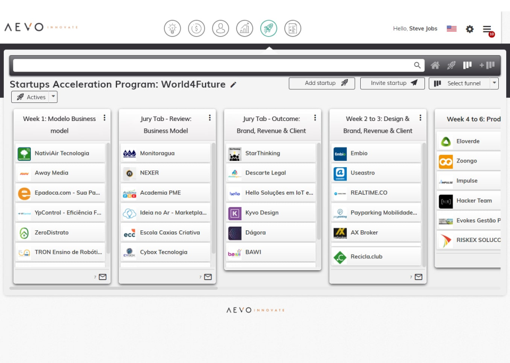
Task: Select the rocket acceleration section icon
Action: [x=268, y=28]
